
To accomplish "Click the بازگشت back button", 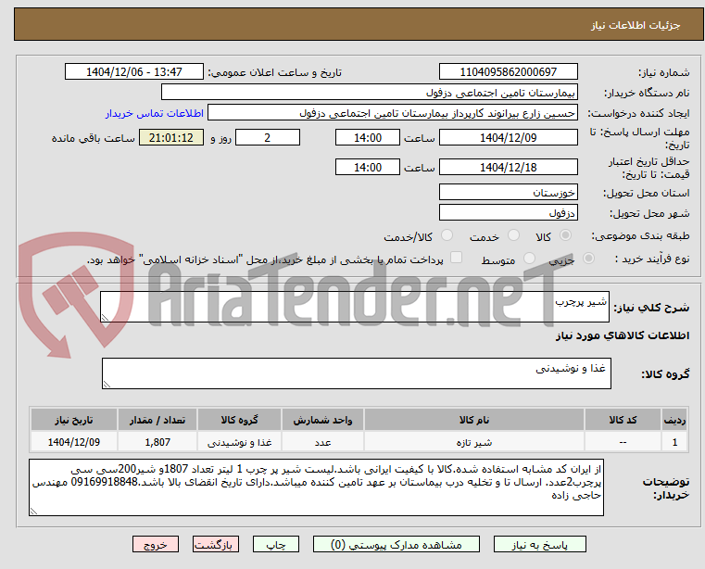I will coord(215,544).
